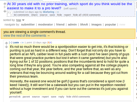The image size is (137, 102).
Task: Open the 64 comments link
Action: (x=21, y=15)
